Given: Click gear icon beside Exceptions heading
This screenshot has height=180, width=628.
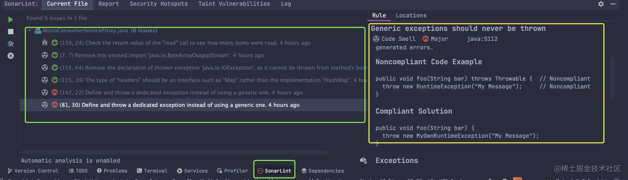Looking at the screenshot, I should pos(363,161).
